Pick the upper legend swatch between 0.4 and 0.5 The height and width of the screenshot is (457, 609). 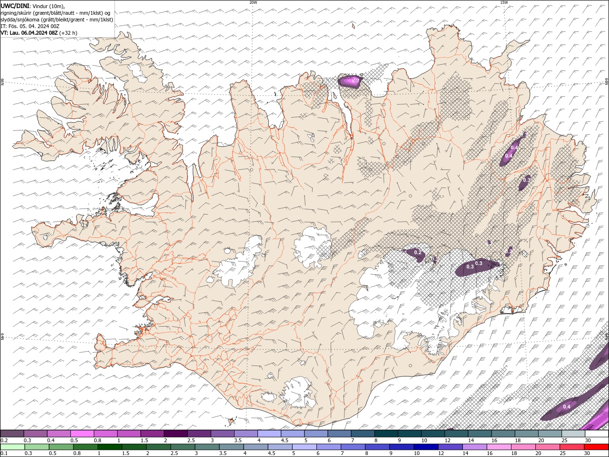[59, 434]
